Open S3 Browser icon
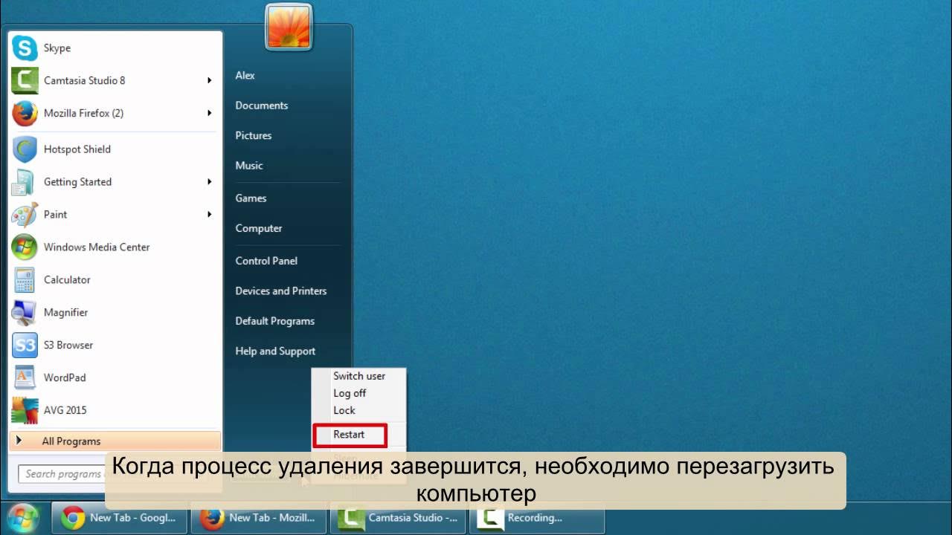This screenshot has height=535, width=952. point(25,346)
